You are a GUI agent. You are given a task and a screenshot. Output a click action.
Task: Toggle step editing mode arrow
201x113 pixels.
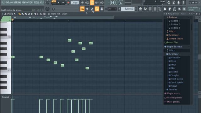coord(87,9)
